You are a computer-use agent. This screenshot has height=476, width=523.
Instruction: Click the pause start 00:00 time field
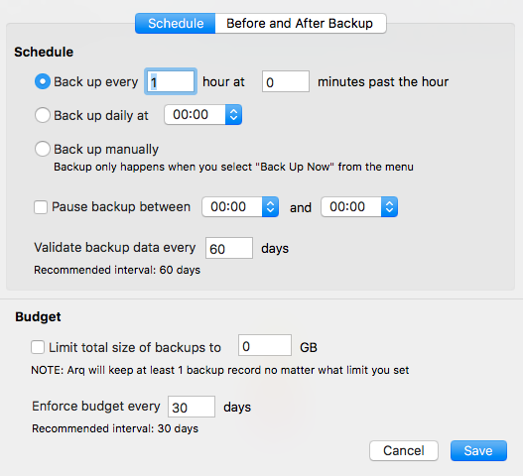232,207
